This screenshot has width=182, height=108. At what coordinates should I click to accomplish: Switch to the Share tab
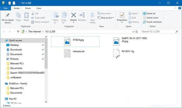tap(28, 8)
